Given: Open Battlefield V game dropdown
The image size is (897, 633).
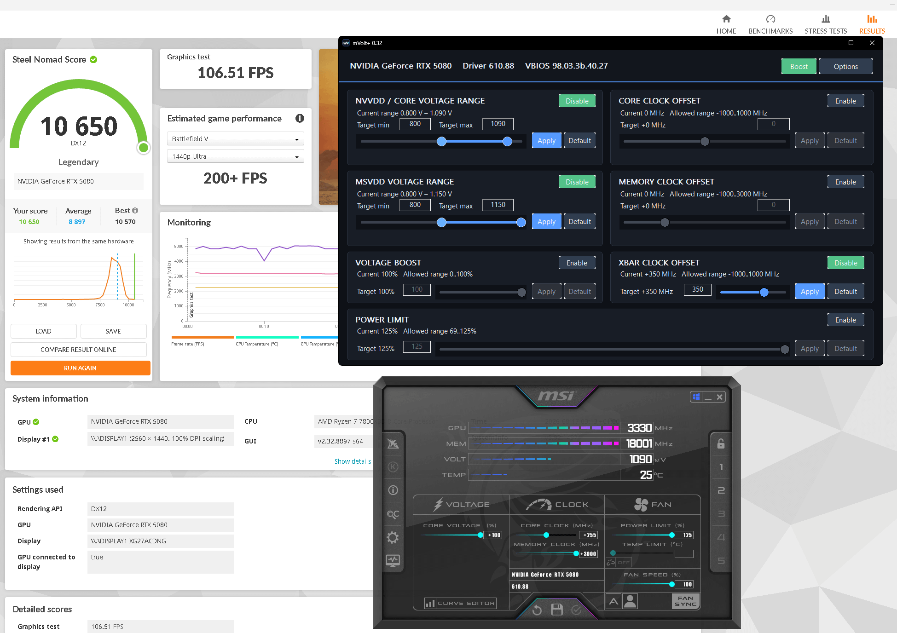Looking at the screenshot, I should (235, 139).
